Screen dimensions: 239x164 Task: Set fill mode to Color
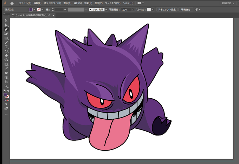[x=5, y=100]
